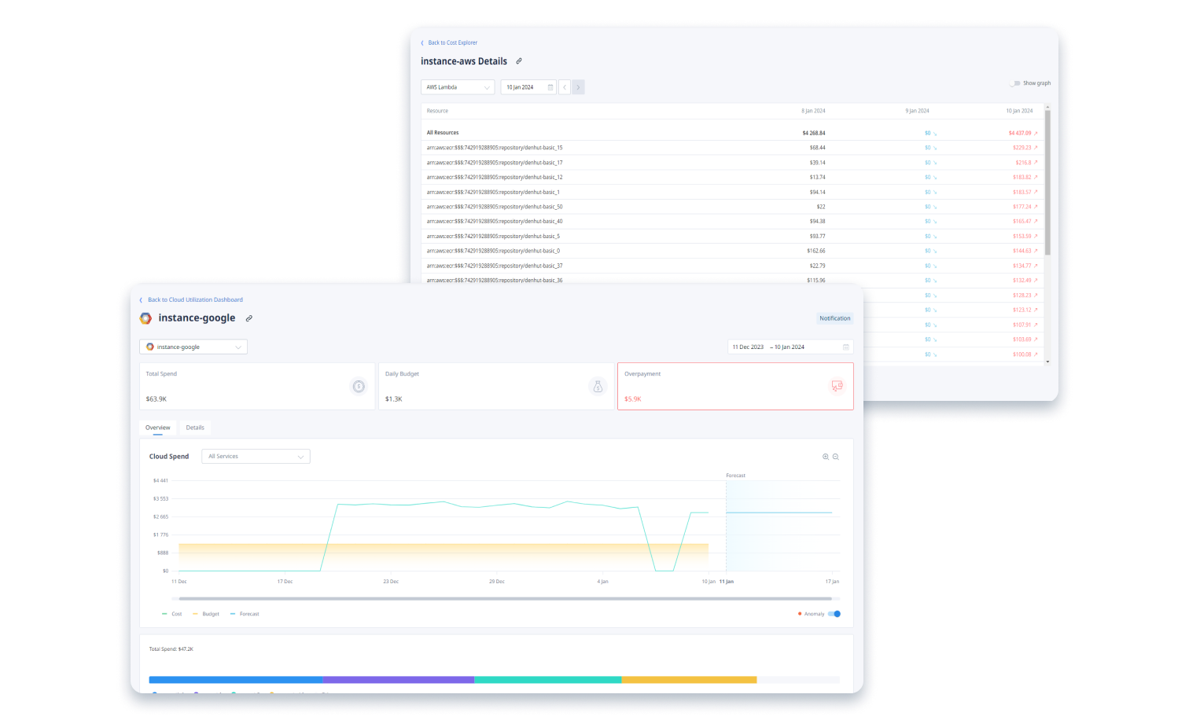This screenshot has width=1189, height=720.
Task: Click the chart horizontal range scrollbar
Action: click(x=505, y=599)
